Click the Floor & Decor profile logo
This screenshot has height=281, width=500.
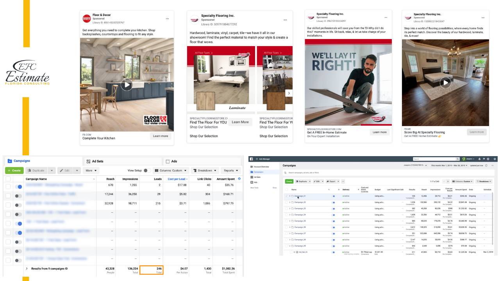86,19
